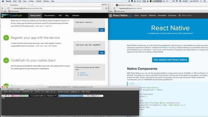Click the AirPlay display icon in menu bar
The width and height of the screenshot is (208, 117).
pyautogui.click(x=164, y=1)
